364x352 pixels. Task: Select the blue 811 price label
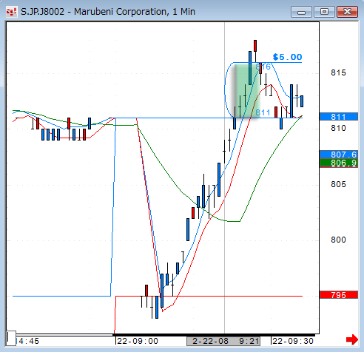(x=339, y=117)
